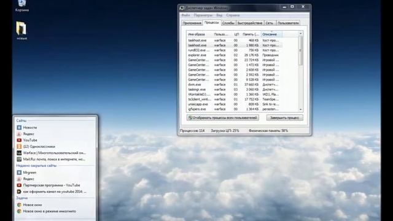The width and height of the screenshot is (393, 221).
Task: Open the Быстродействие tab
Action: [x=250, y=23]
